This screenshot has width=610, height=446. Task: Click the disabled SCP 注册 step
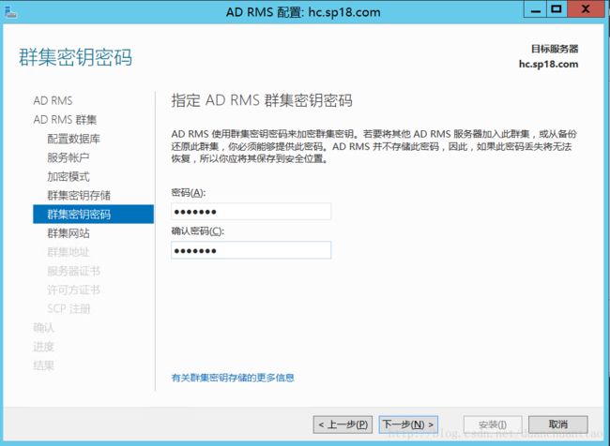click(x=69, y=308)
